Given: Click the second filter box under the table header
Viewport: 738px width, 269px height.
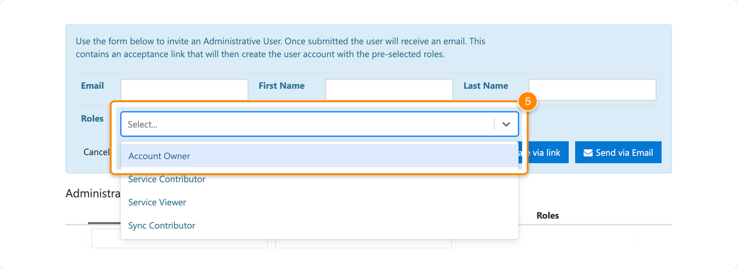Looking at the screenshot, I should [x=363, y=244].
